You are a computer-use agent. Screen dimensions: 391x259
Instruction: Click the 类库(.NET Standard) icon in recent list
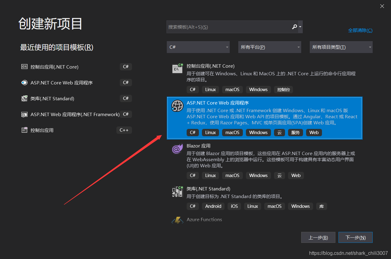(24, 98)
